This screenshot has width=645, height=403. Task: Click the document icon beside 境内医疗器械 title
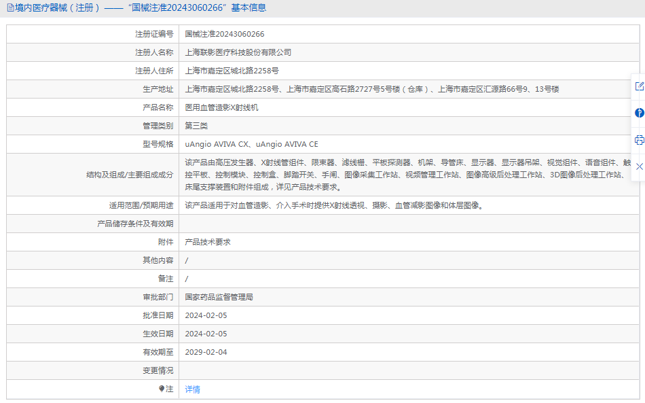(10, 8)
